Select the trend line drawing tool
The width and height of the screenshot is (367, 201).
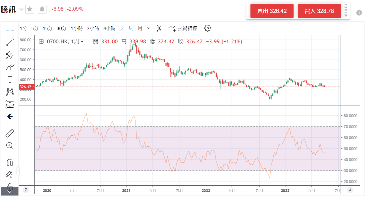tap(10, 43)
